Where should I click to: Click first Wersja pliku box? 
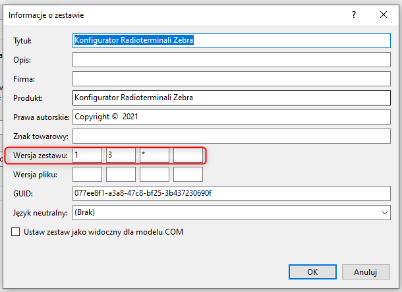[87, 175]
